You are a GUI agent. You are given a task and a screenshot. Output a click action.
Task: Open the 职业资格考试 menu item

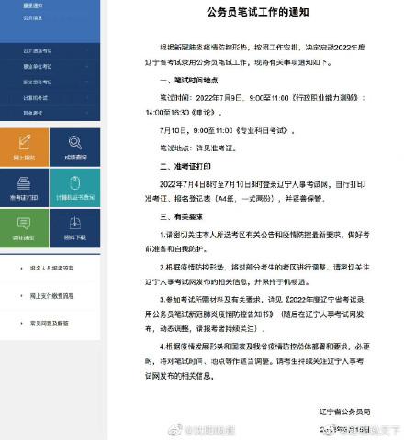click(38, 82)
